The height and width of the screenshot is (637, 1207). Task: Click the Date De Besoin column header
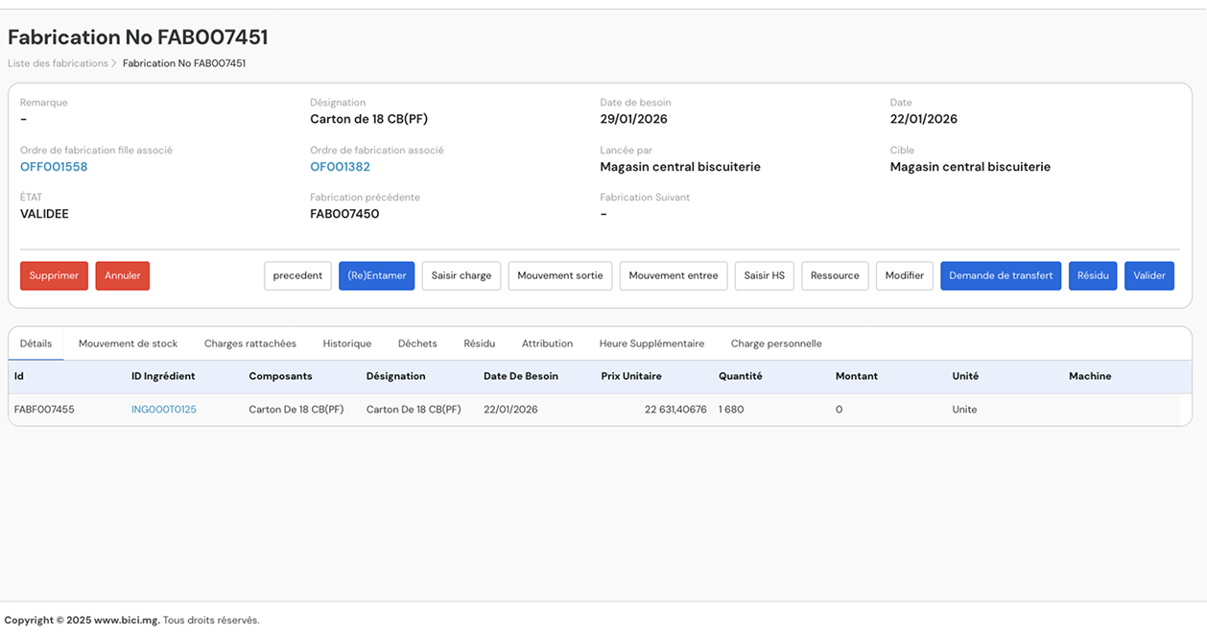pyautogui.click(x=521, y=376)
